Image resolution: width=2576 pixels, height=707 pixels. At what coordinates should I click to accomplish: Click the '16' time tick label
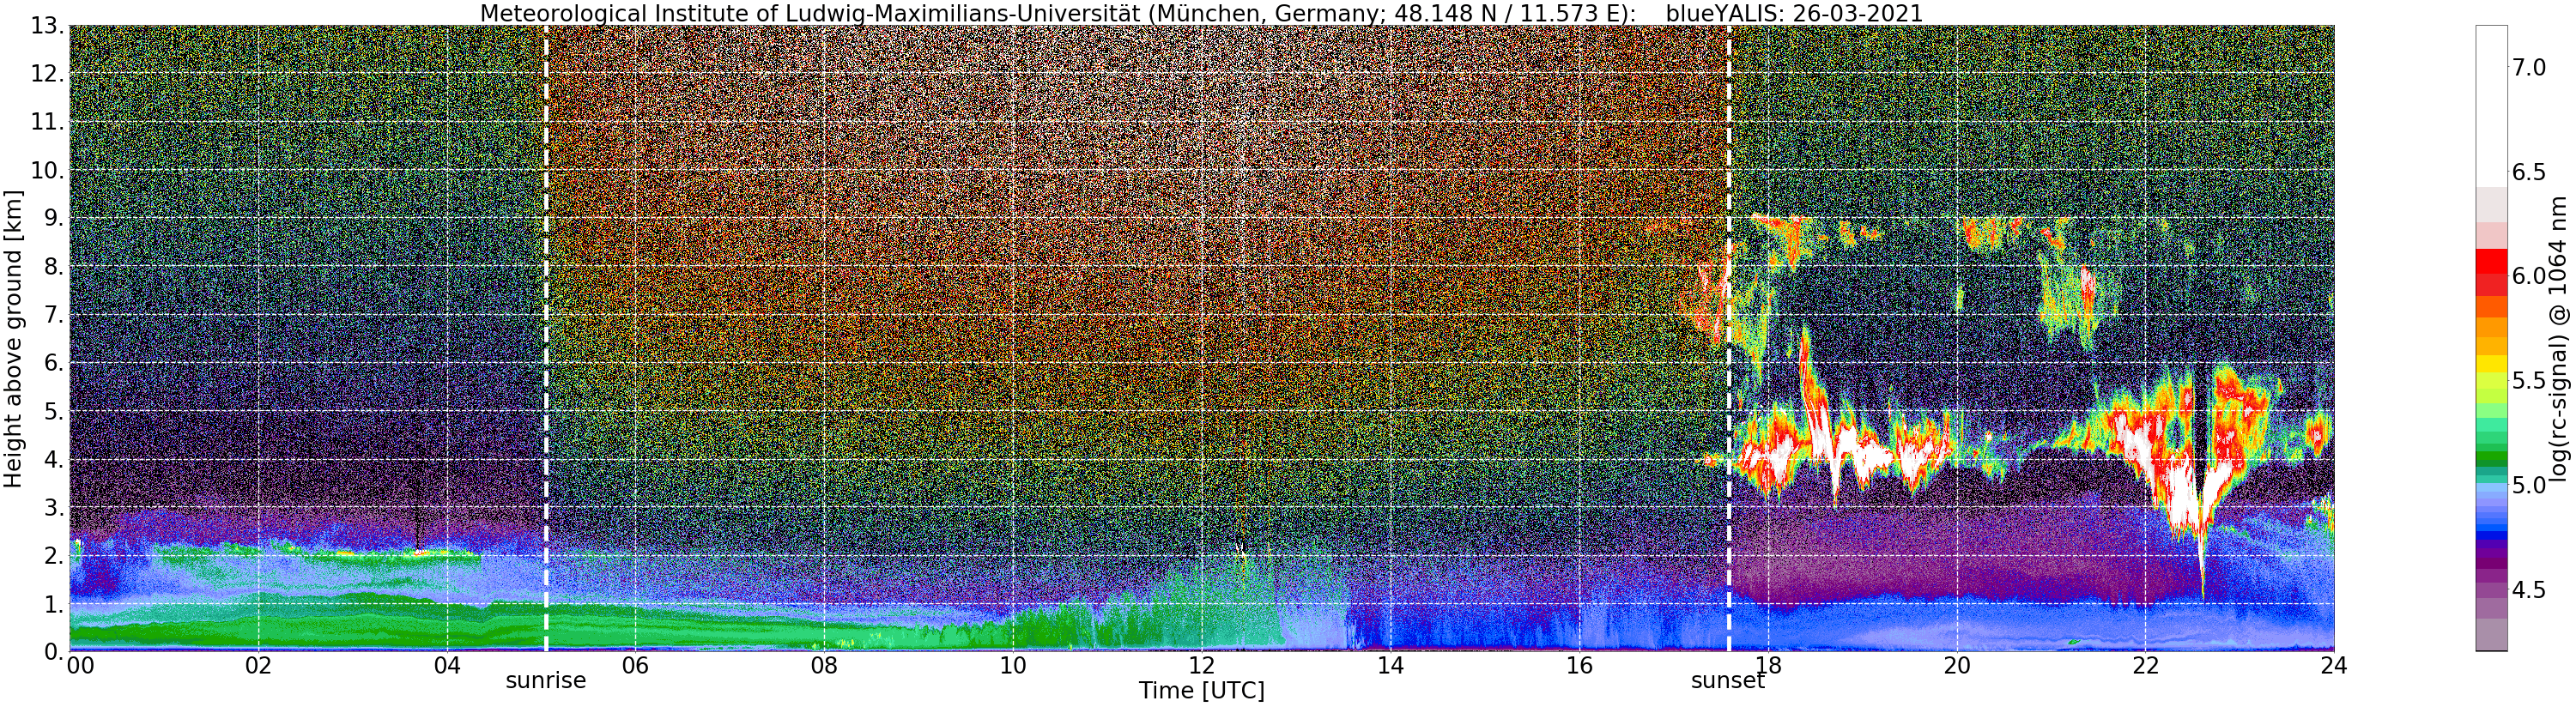point(1579,665)
